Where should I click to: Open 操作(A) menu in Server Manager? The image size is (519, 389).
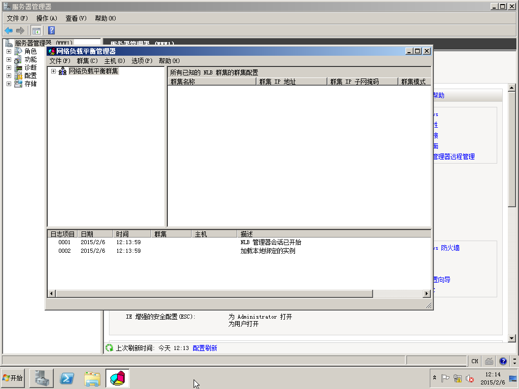coord(47,19)
